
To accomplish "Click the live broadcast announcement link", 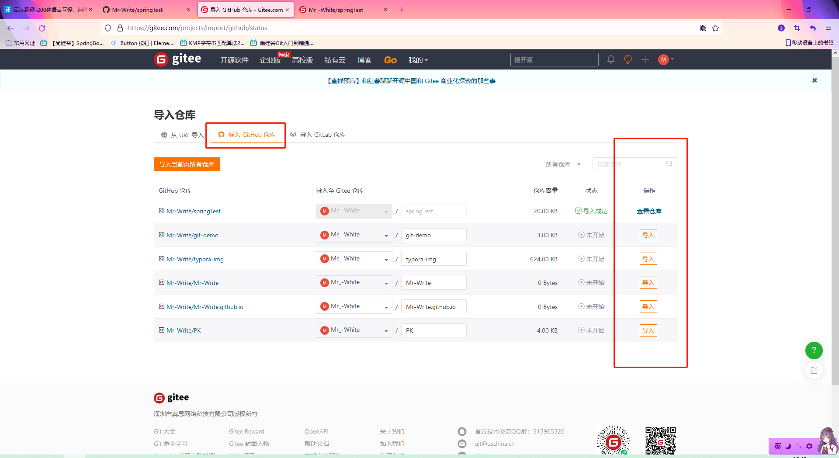I will (x=411, y=81).
